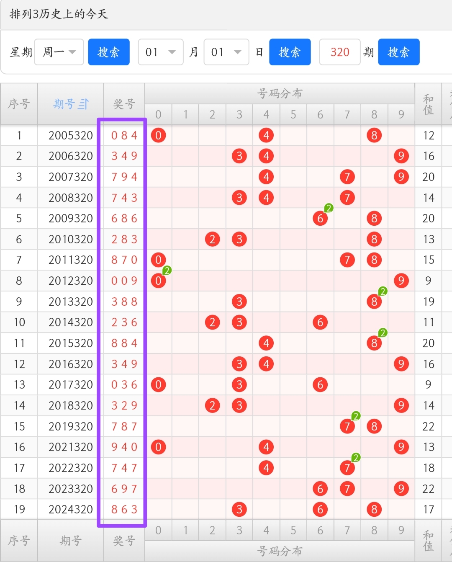Click red 3 ball in row 2024320
Viewport: 452px width, 567px height.
coord(239,509)
